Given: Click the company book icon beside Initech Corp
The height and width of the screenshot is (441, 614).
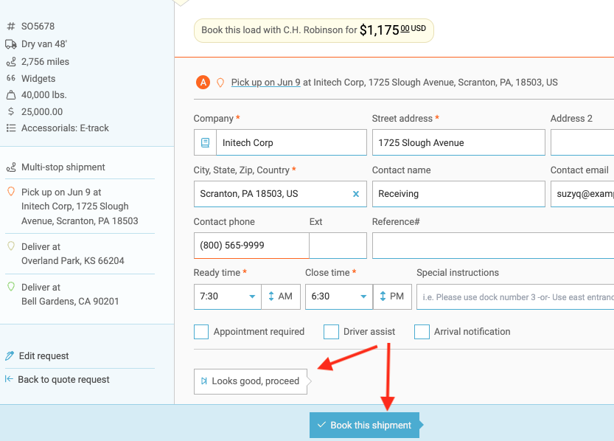Looking at the screenshot, I should 205,143.
